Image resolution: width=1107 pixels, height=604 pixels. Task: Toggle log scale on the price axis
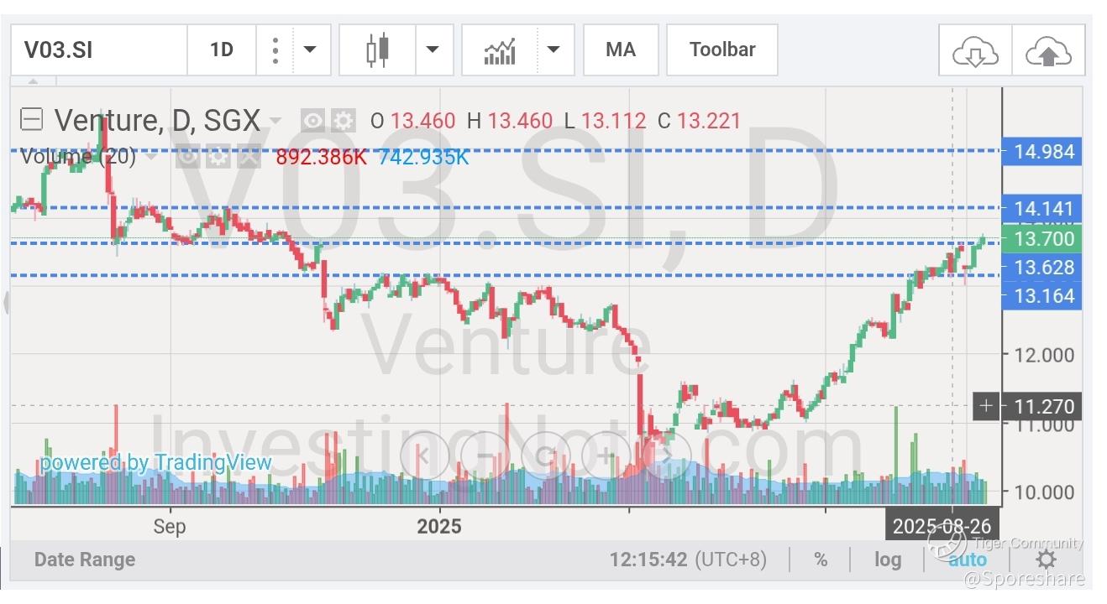(x=888, y=560)
